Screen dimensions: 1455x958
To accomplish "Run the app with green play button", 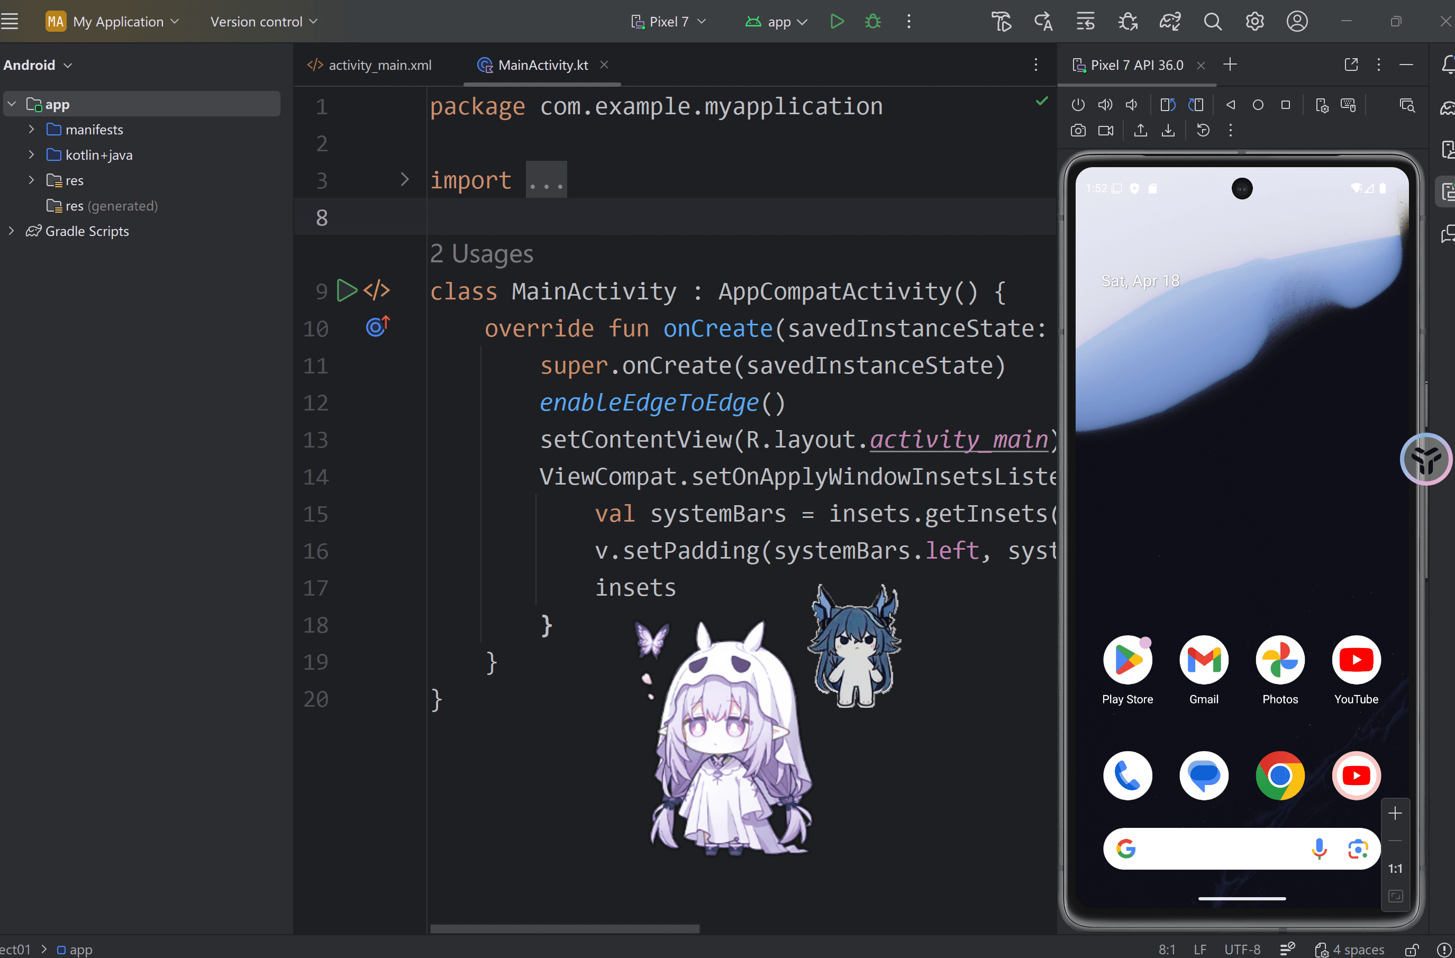I will click(x=837, y=22).
